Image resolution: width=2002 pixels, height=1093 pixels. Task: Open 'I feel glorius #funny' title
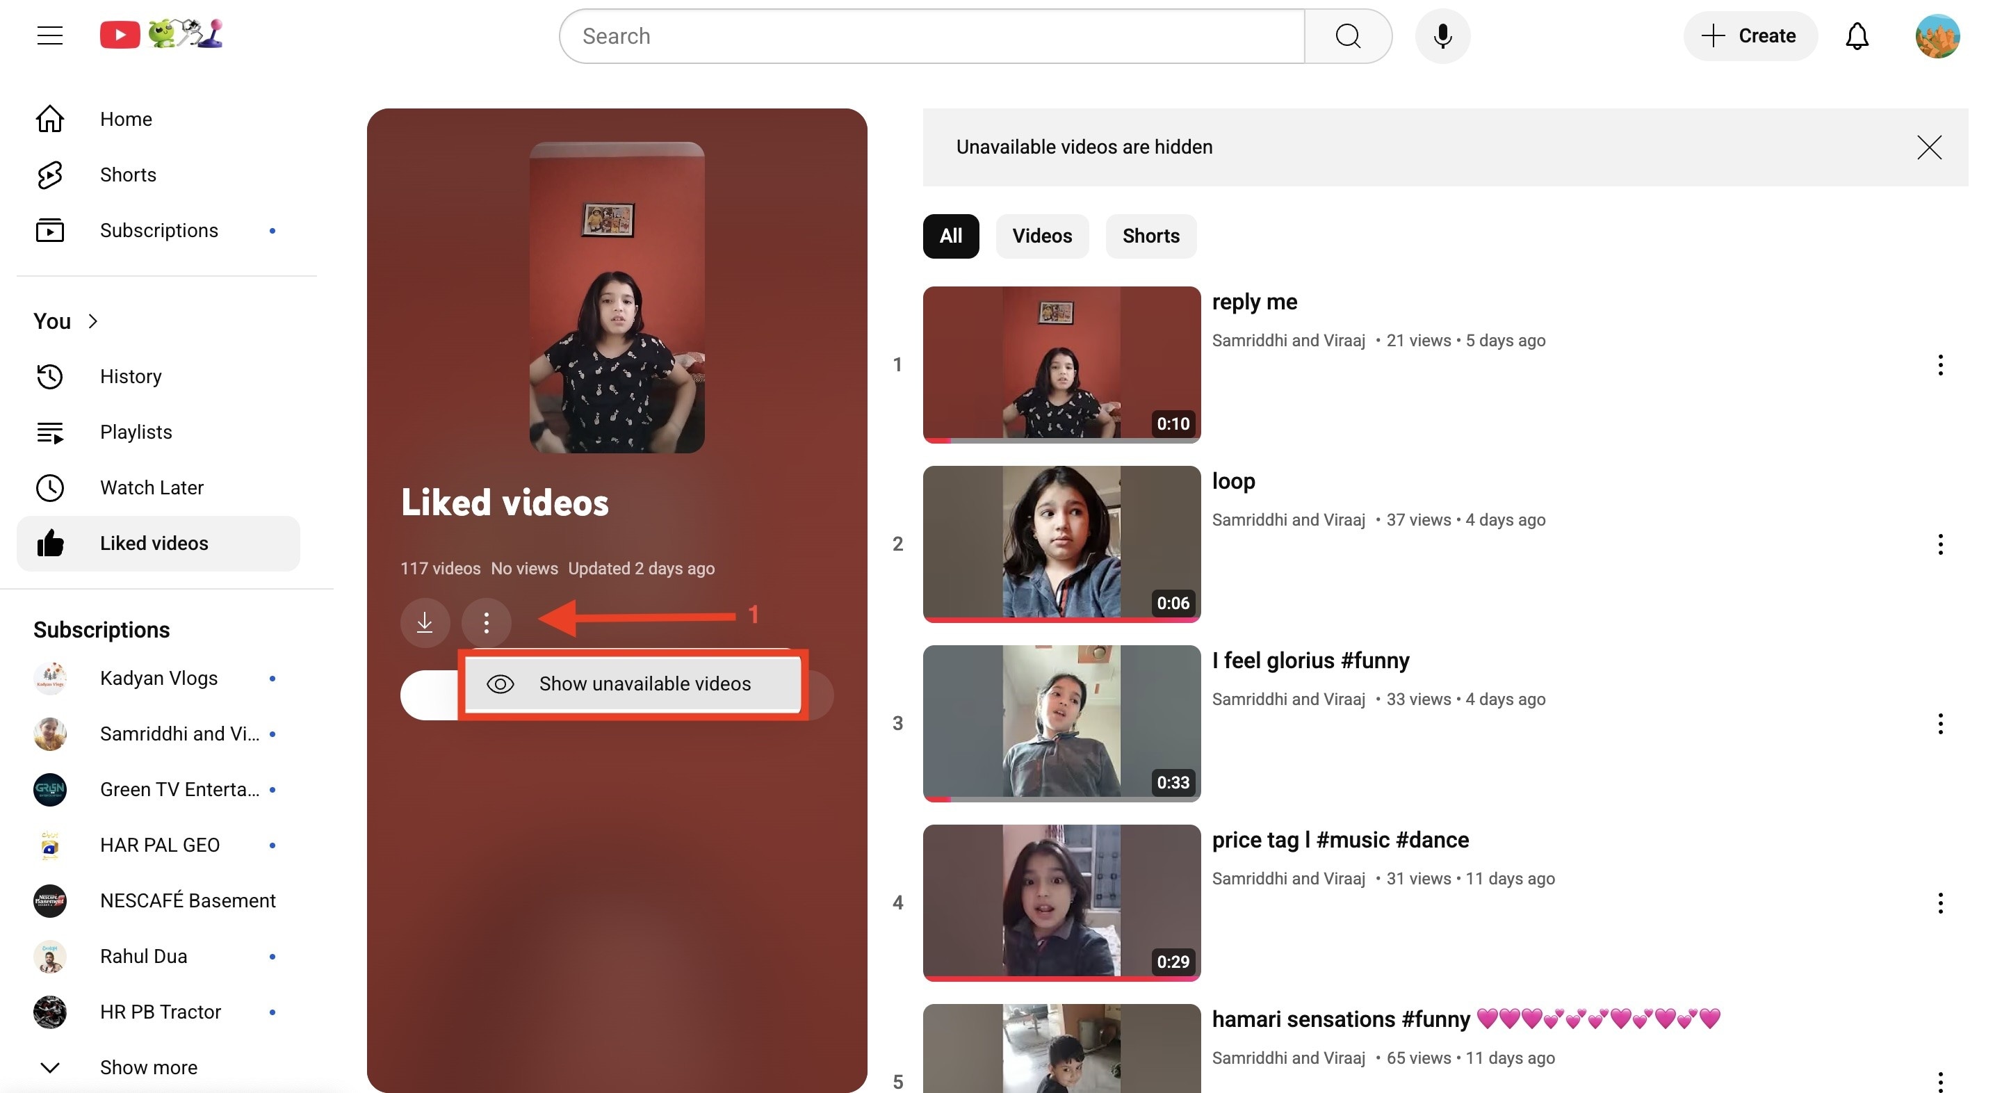[1310, 661]
